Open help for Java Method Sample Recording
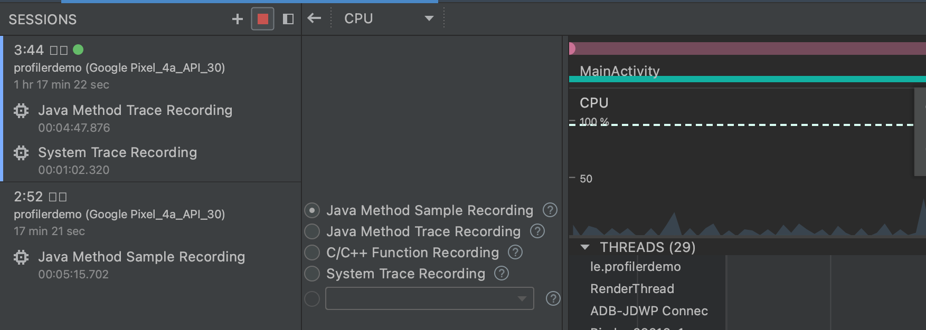This screenshot has width=926, height=330. click(550, 210)
